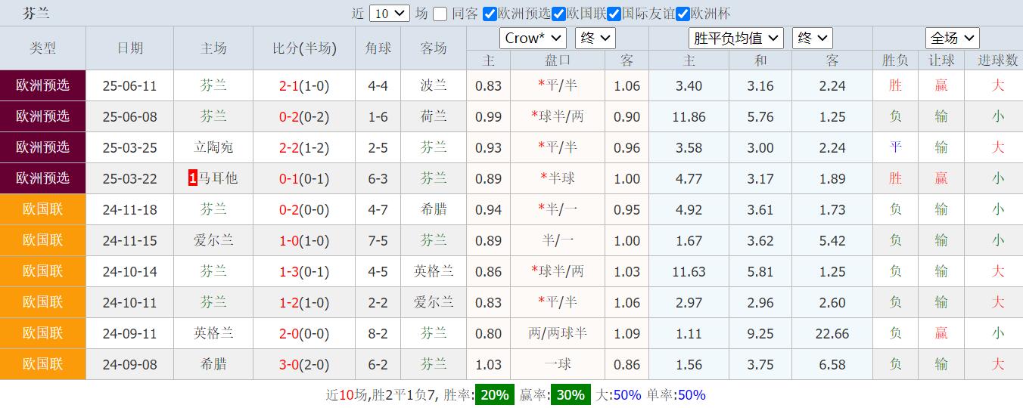Select away team 波兰
1023x408 pixels.
coord(434,85)
